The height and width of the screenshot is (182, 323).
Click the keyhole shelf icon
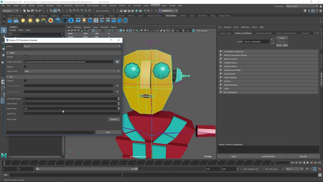(x=71, y=21)
